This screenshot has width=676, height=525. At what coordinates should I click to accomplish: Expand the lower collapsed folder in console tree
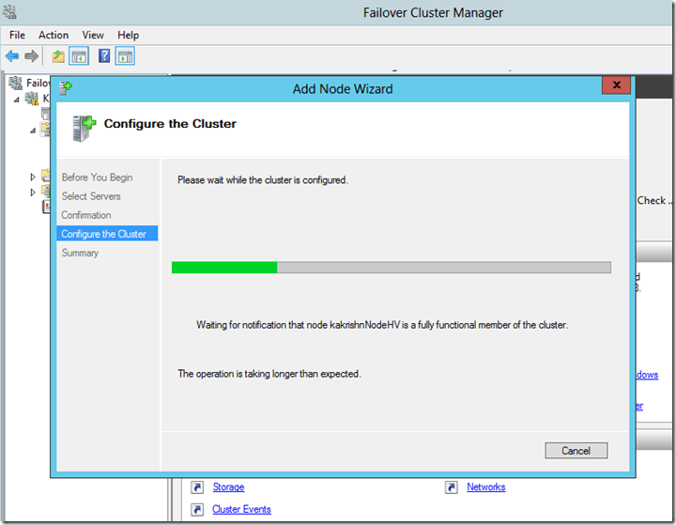pyautogui.click(x=34, y=192)
